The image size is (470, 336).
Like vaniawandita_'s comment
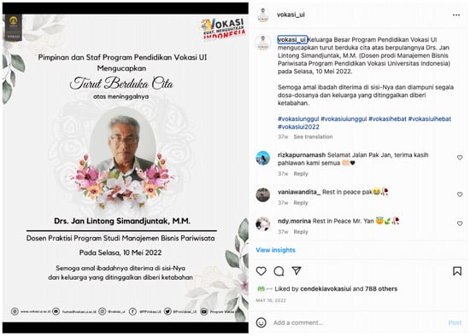tap(460, 194)
